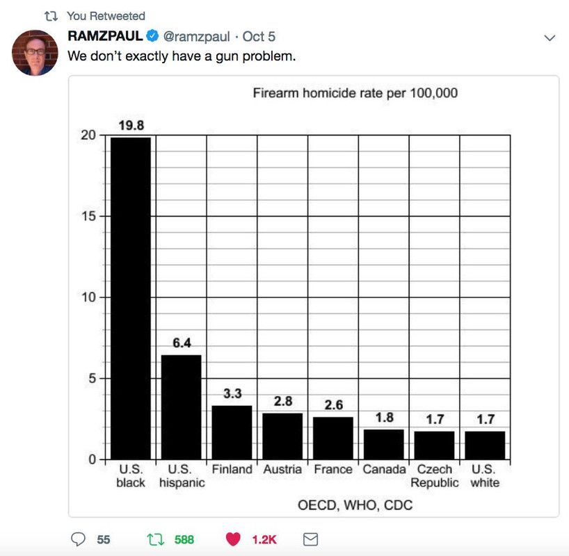Click the chart title Firearm homicide rate
Image resolution: width=569 pixels, height=556 pixels.
coord(355,93)
